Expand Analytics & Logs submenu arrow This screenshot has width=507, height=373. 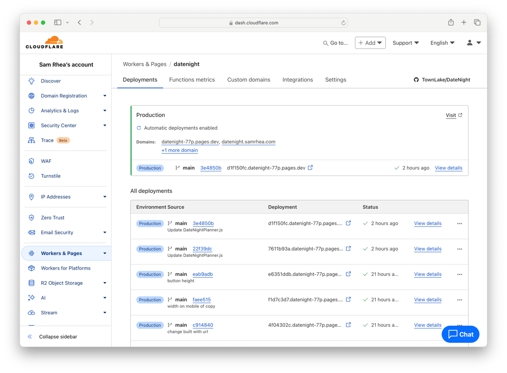[x=105, y=111]
